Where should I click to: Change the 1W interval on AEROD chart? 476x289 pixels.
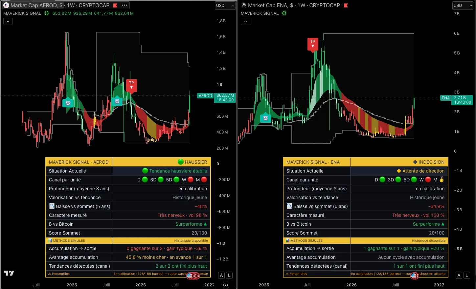[71, 5]
